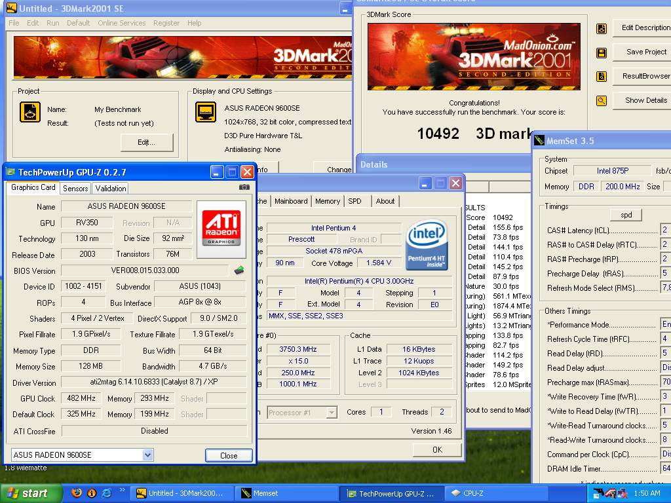Open the Register menu in 3DMark2001

[x=166, y=23]
